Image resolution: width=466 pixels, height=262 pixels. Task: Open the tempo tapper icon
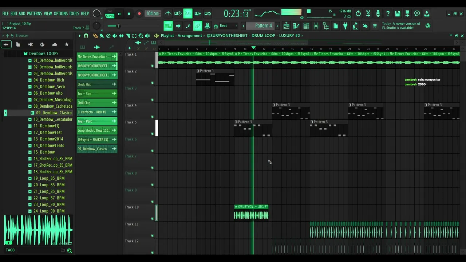click(x=355, y=26)
